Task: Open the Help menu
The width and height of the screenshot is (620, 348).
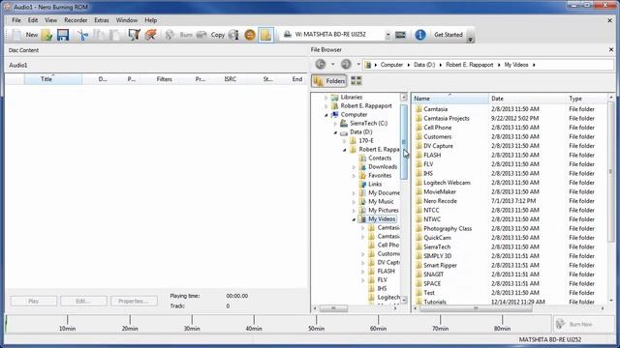Action: [x=151, y=20]
